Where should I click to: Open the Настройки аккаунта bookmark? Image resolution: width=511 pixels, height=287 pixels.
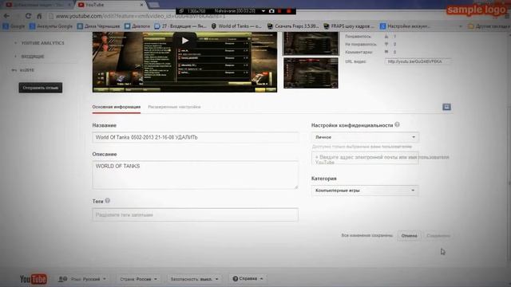(x=405, y=26)
